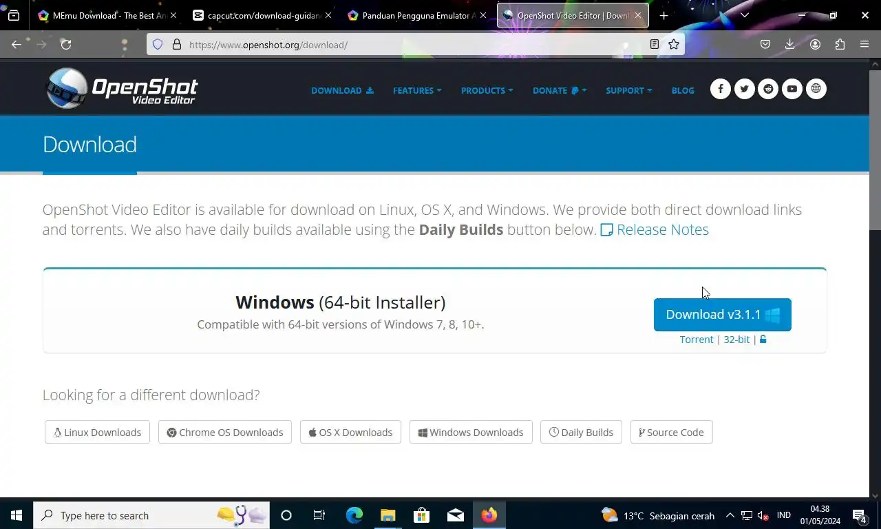Open the weather widget showing 13°C
The image size is (881, 529).
(x=657, y=515)
